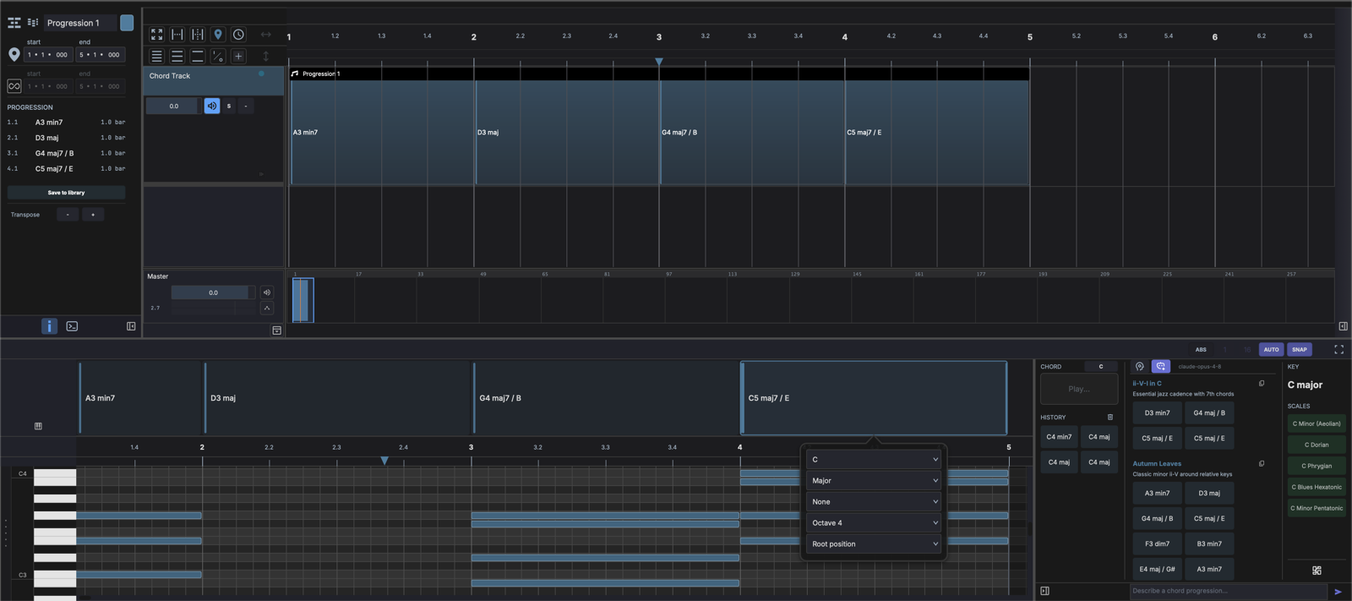Viewport: 1352px width, 601px height.
Task: Click the fullscreen icon in the editor header
Action: (x=1338, y=349)
